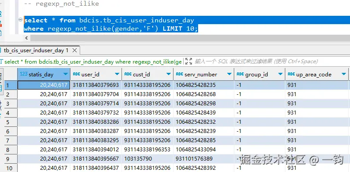Click user_id cell 318113840379693
The image size is (350, 172).
pyautogui.click(x=96, y=85)
